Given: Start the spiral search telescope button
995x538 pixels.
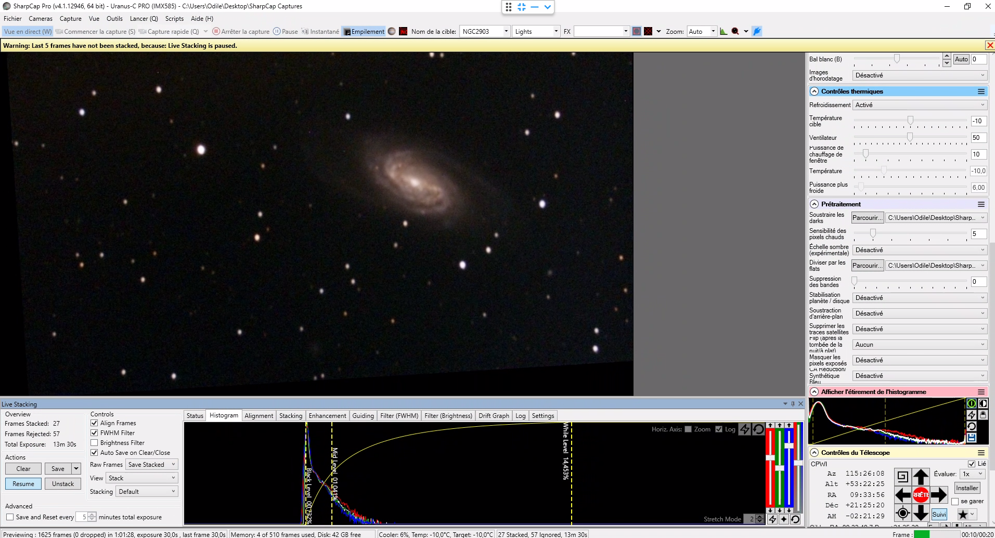Looking at the screenshot, I should coord(902,476).
